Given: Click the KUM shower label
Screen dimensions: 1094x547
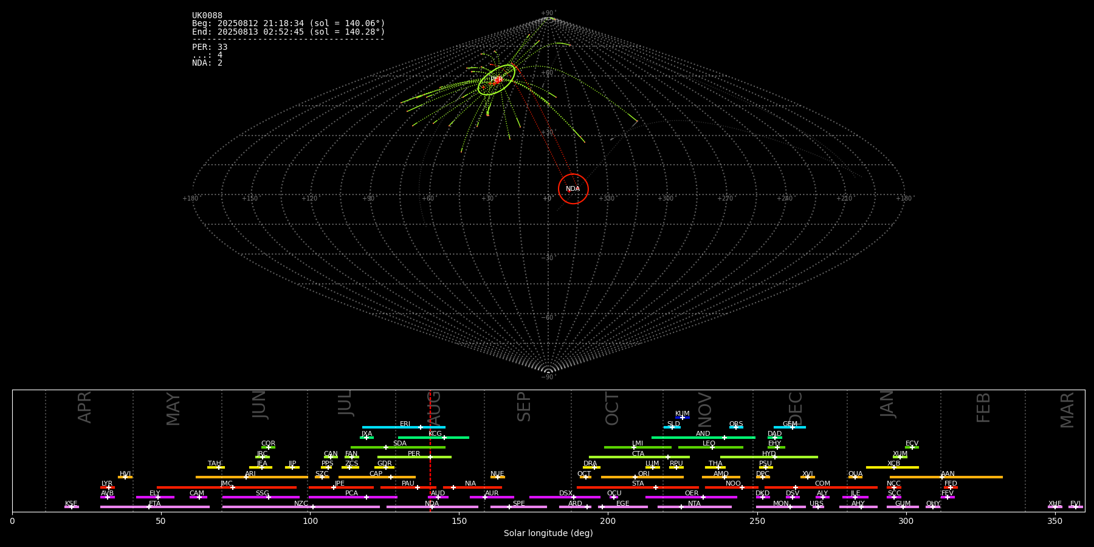Looking at the screenshot, I should coord(683,414).
